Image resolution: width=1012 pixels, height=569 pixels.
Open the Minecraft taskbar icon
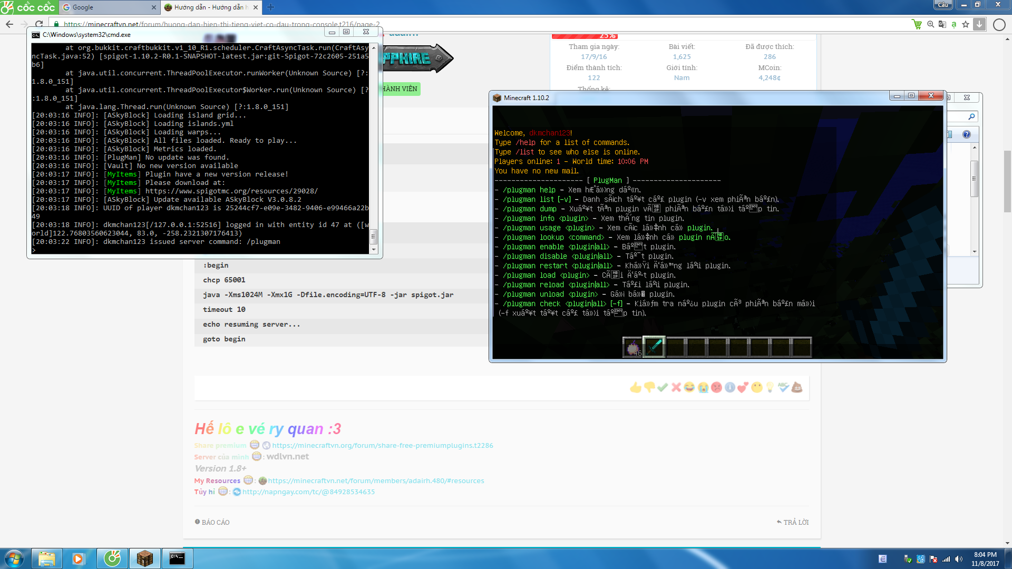click(144, 558)
